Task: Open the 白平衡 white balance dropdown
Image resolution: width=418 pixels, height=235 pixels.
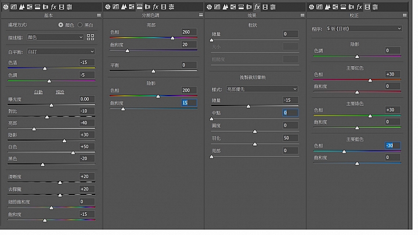Action: click(61, 52)
